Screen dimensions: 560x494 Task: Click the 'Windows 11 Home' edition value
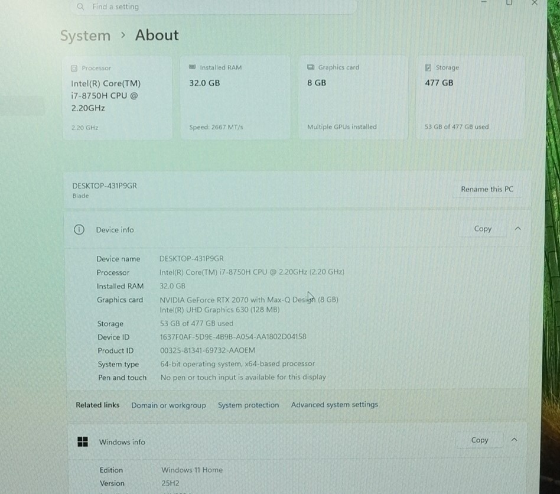pos(192,470)
